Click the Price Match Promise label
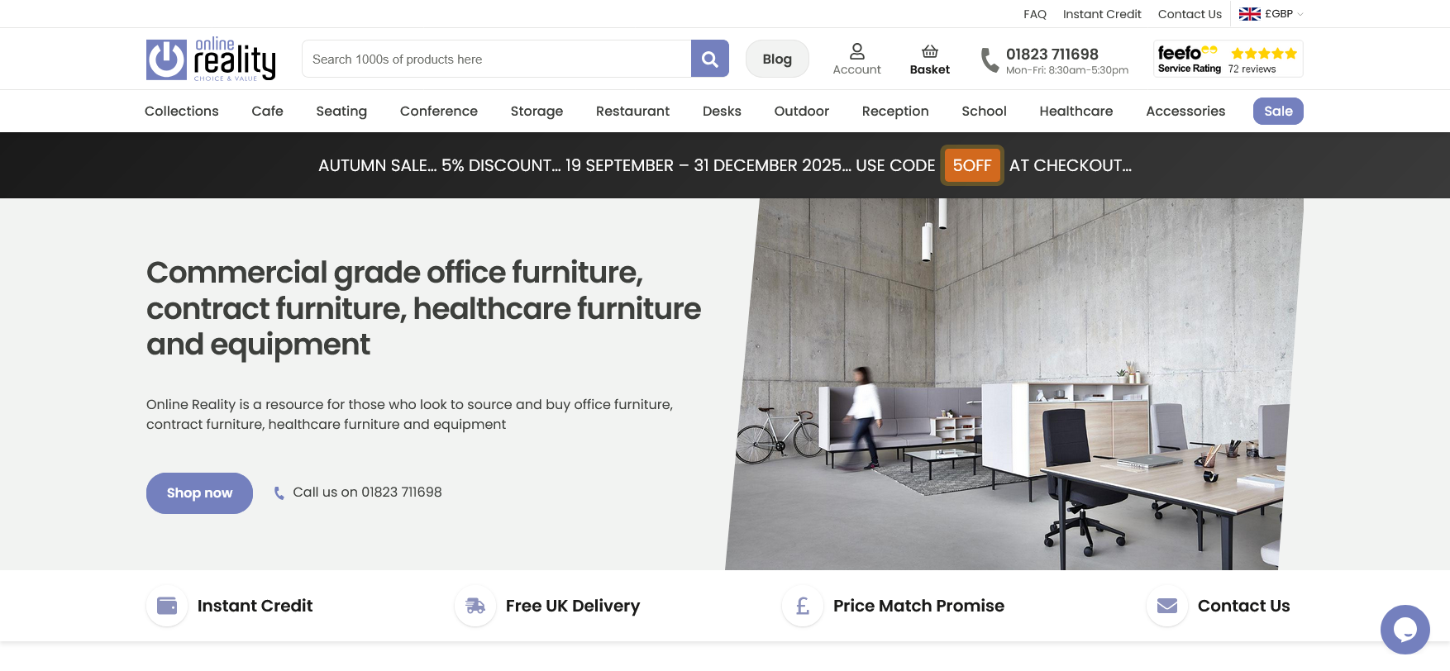 918,606
